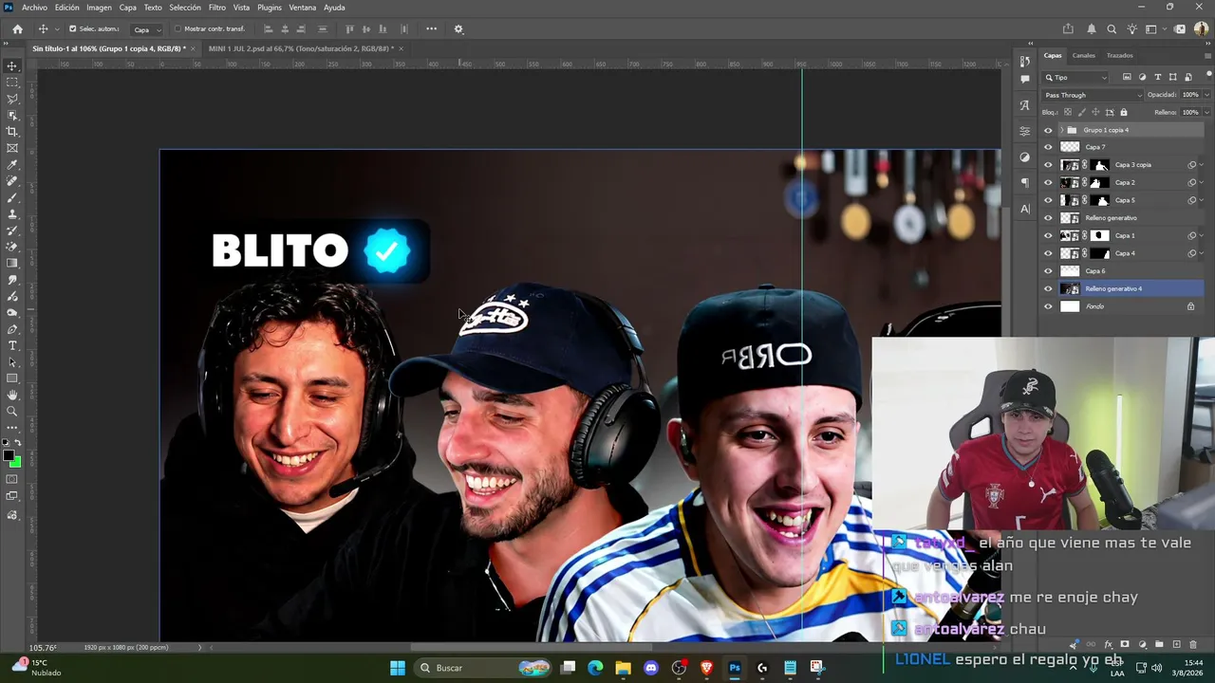Select the Clone Stamp tool
Viewport: 1215px width, 683px height.
12,214
